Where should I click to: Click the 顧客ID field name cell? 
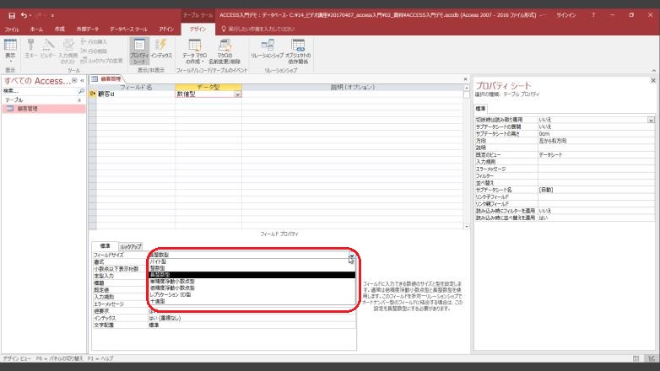tap(136, 94)
